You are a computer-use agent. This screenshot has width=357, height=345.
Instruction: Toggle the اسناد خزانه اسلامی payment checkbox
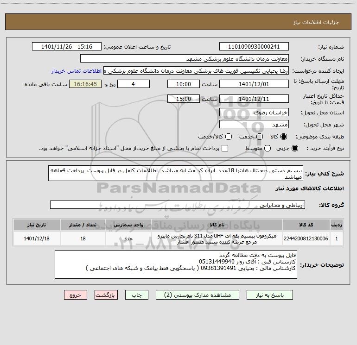(225, 148)
